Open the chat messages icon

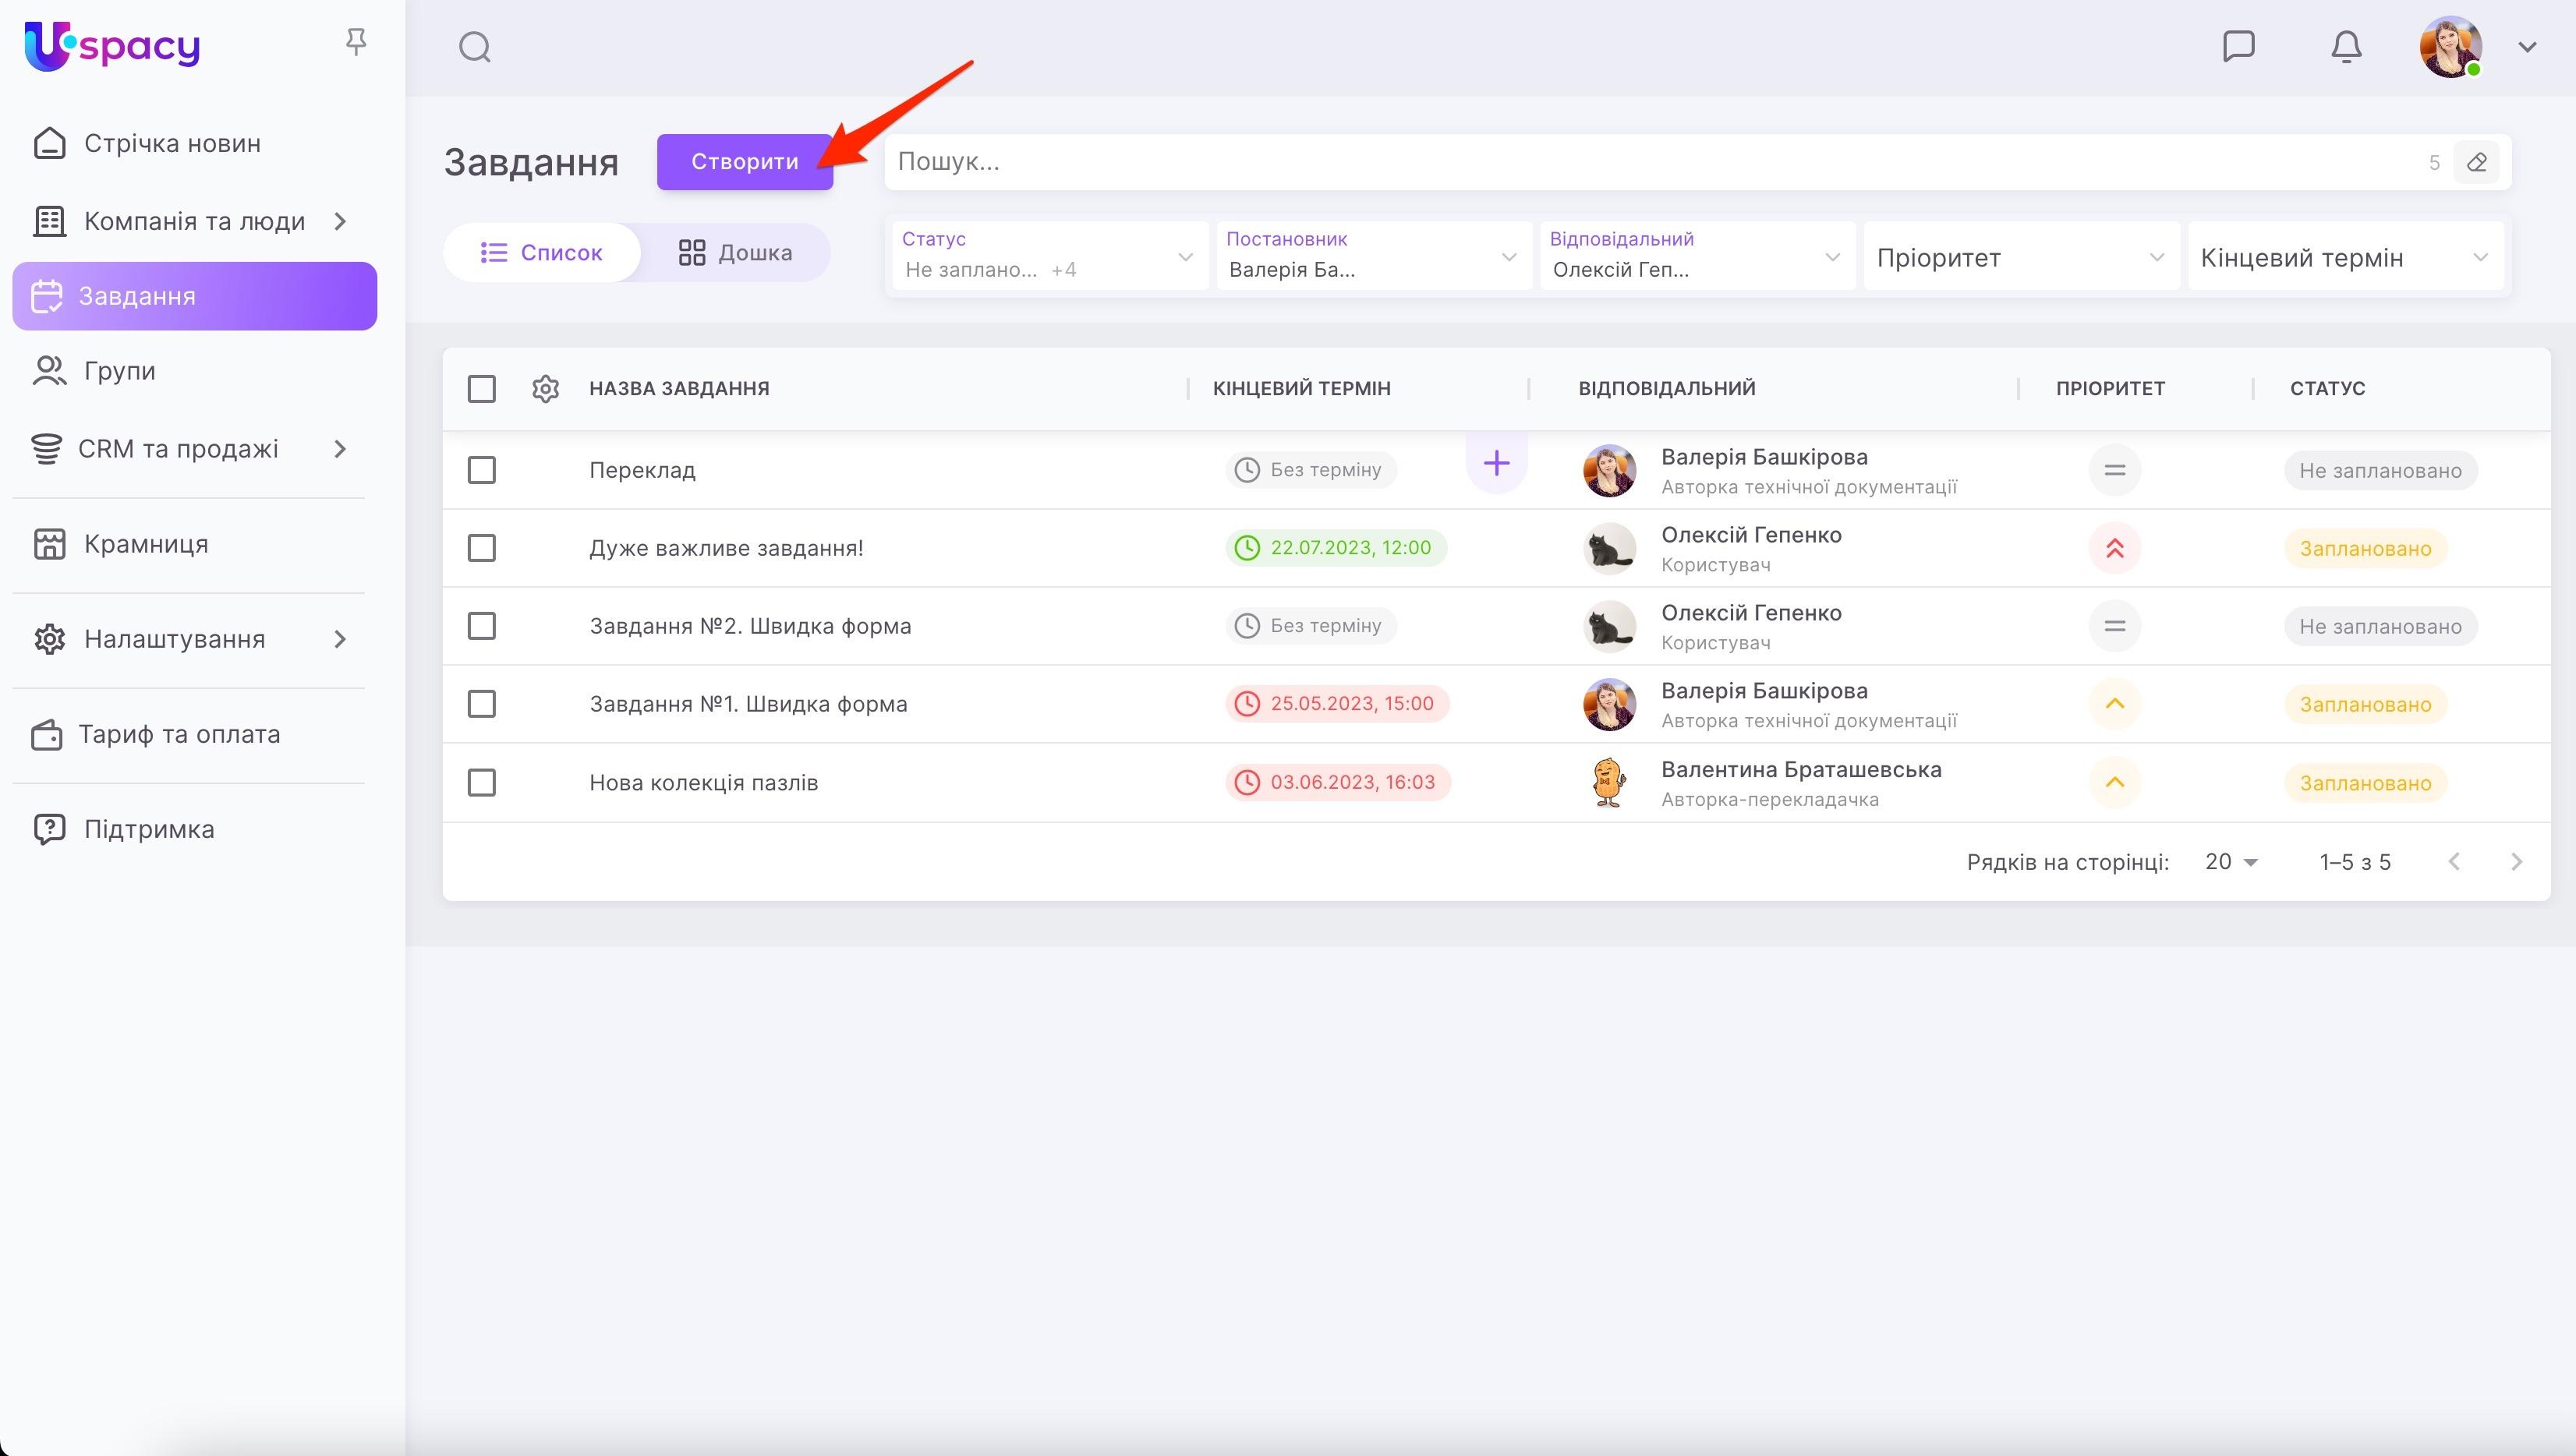tap(2238, 46)
